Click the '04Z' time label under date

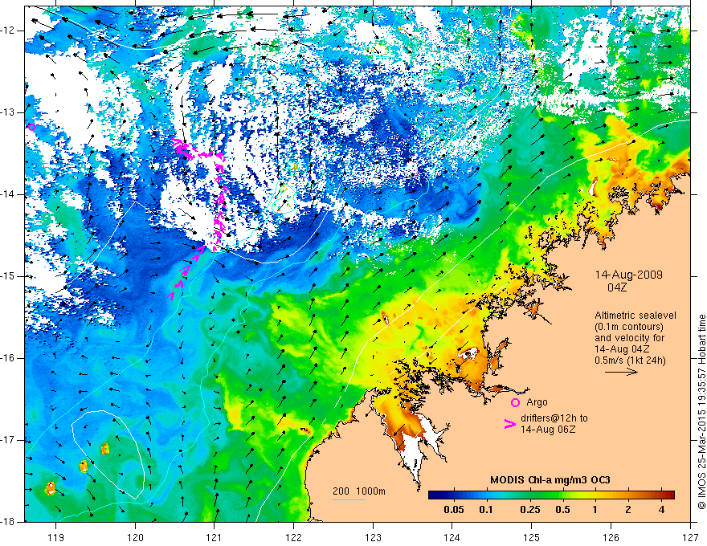[616, 287]
